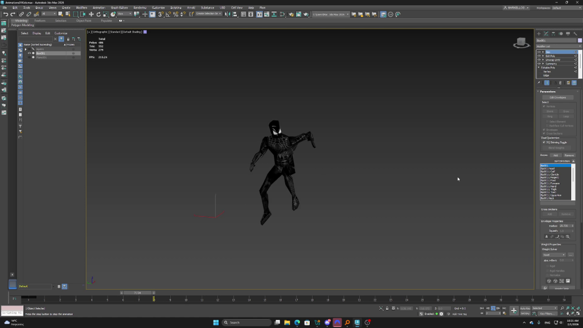Image resolution: width=583 pixels, height=328 pixels.
Task: Select the Select and Move tool
Action: [x=91, y=14]
